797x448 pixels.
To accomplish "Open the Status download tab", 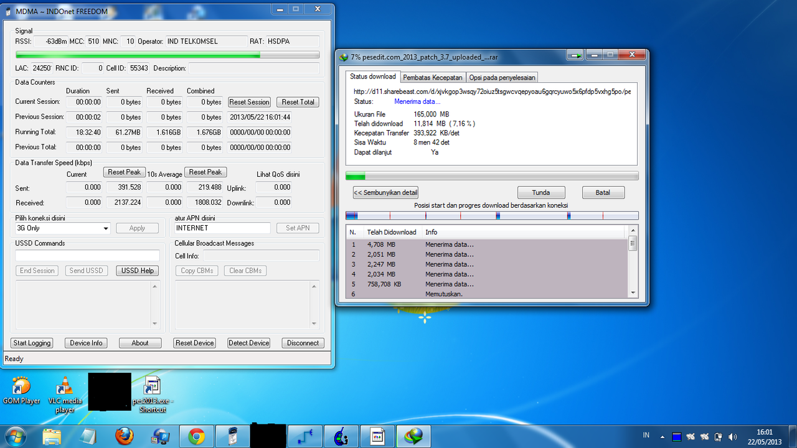I will coord(373,77).
